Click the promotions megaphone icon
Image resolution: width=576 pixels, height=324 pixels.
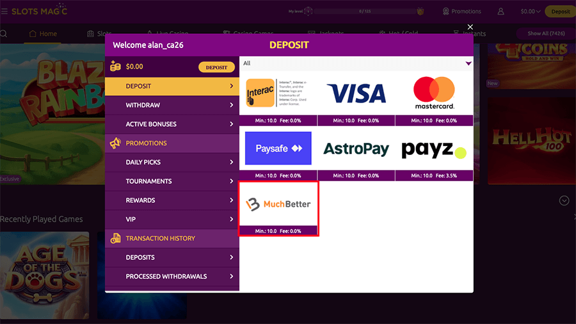pos(115,143)
